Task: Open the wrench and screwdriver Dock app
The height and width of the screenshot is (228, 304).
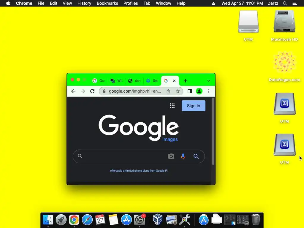Action: pos(185,220)
